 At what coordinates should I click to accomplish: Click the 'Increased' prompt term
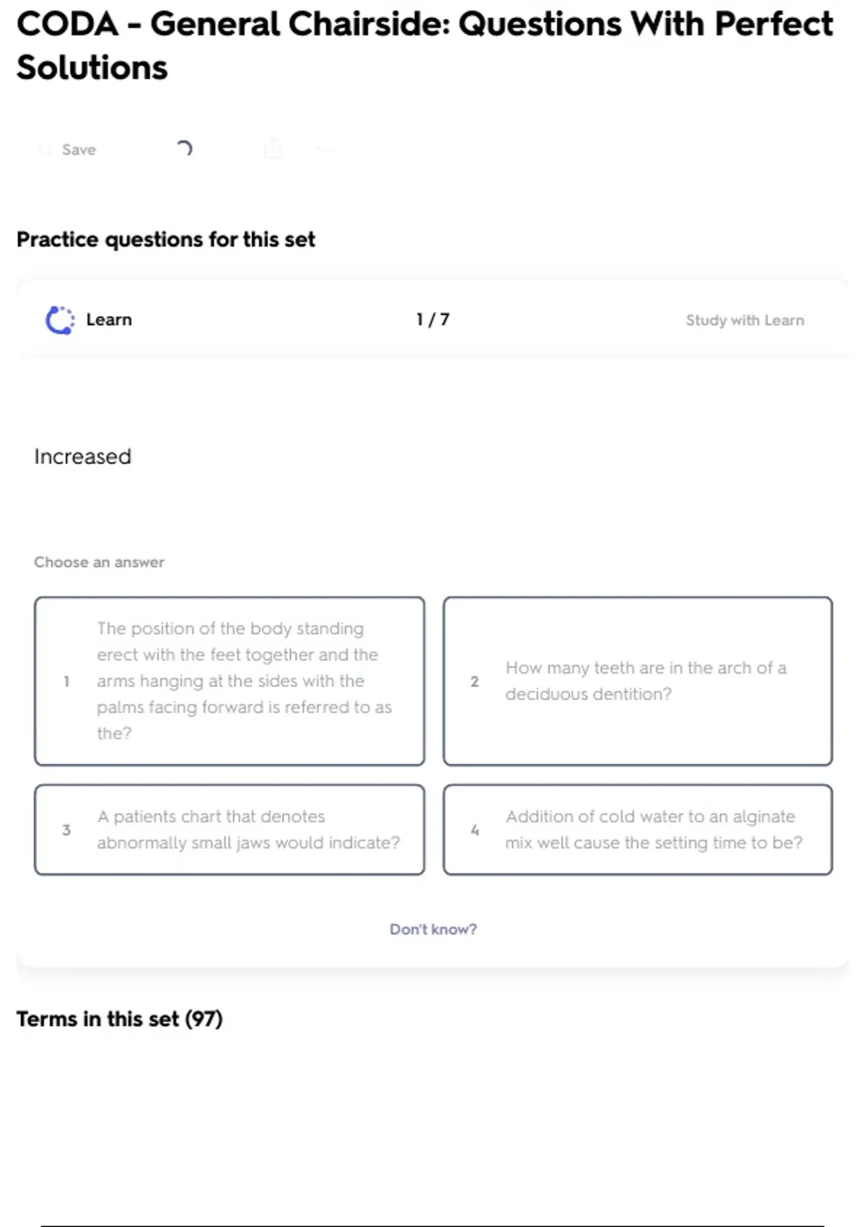[83, 456]
